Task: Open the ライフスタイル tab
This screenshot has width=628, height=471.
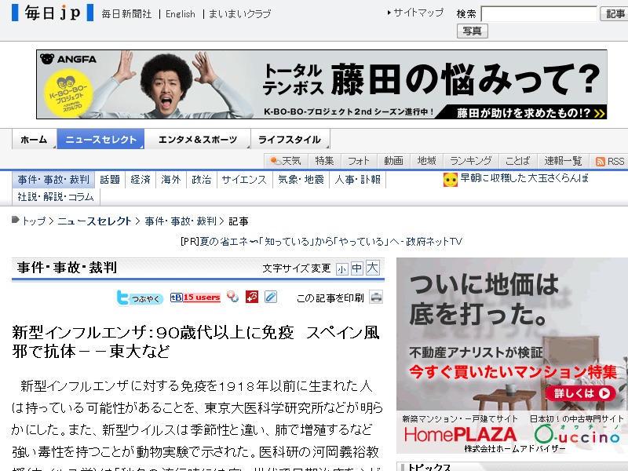Action: (x=290, y=140)
